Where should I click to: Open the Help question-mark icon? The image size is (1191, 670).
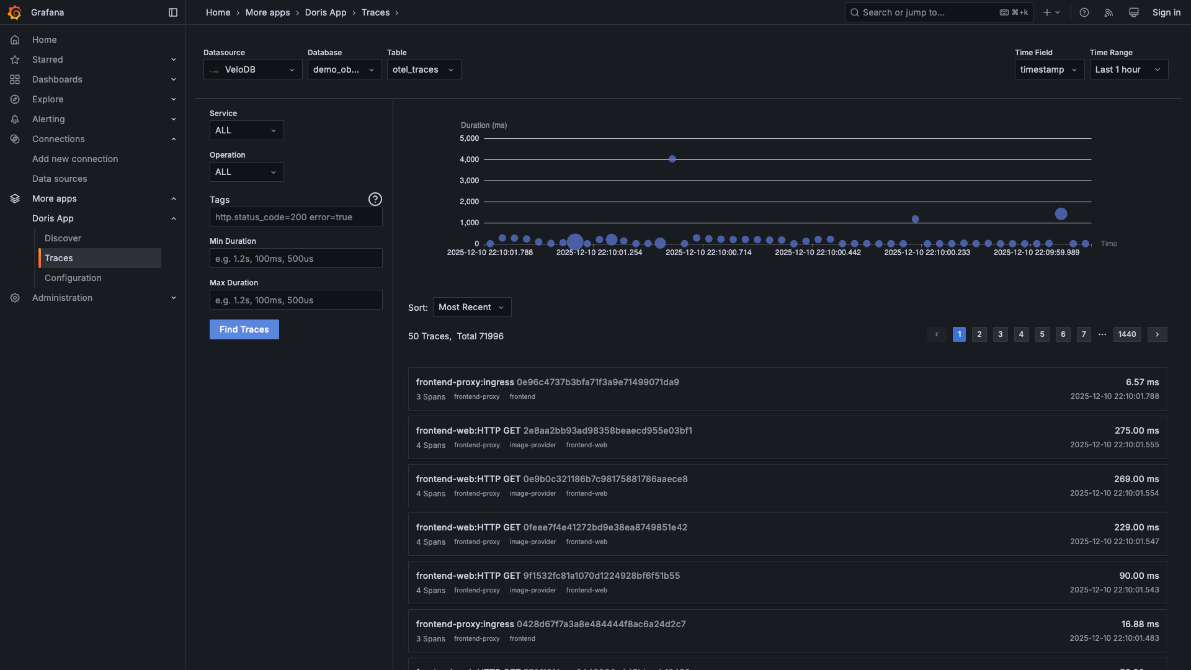(x=1084, y=12)
